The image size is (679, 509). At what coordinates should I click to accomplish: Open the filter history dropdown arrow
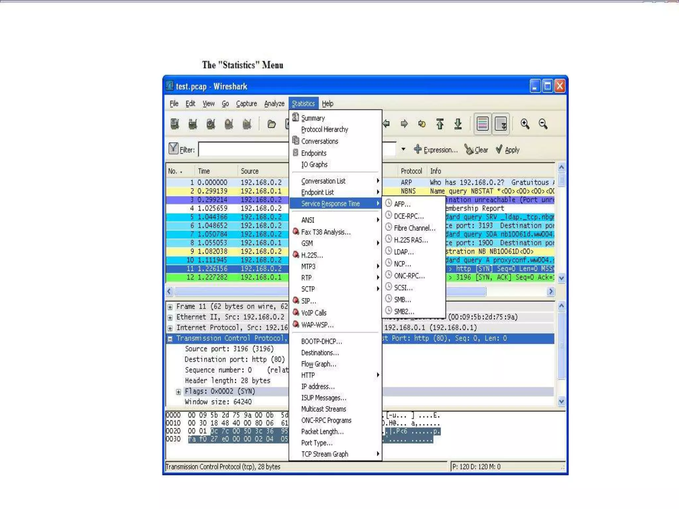[403, 149]
